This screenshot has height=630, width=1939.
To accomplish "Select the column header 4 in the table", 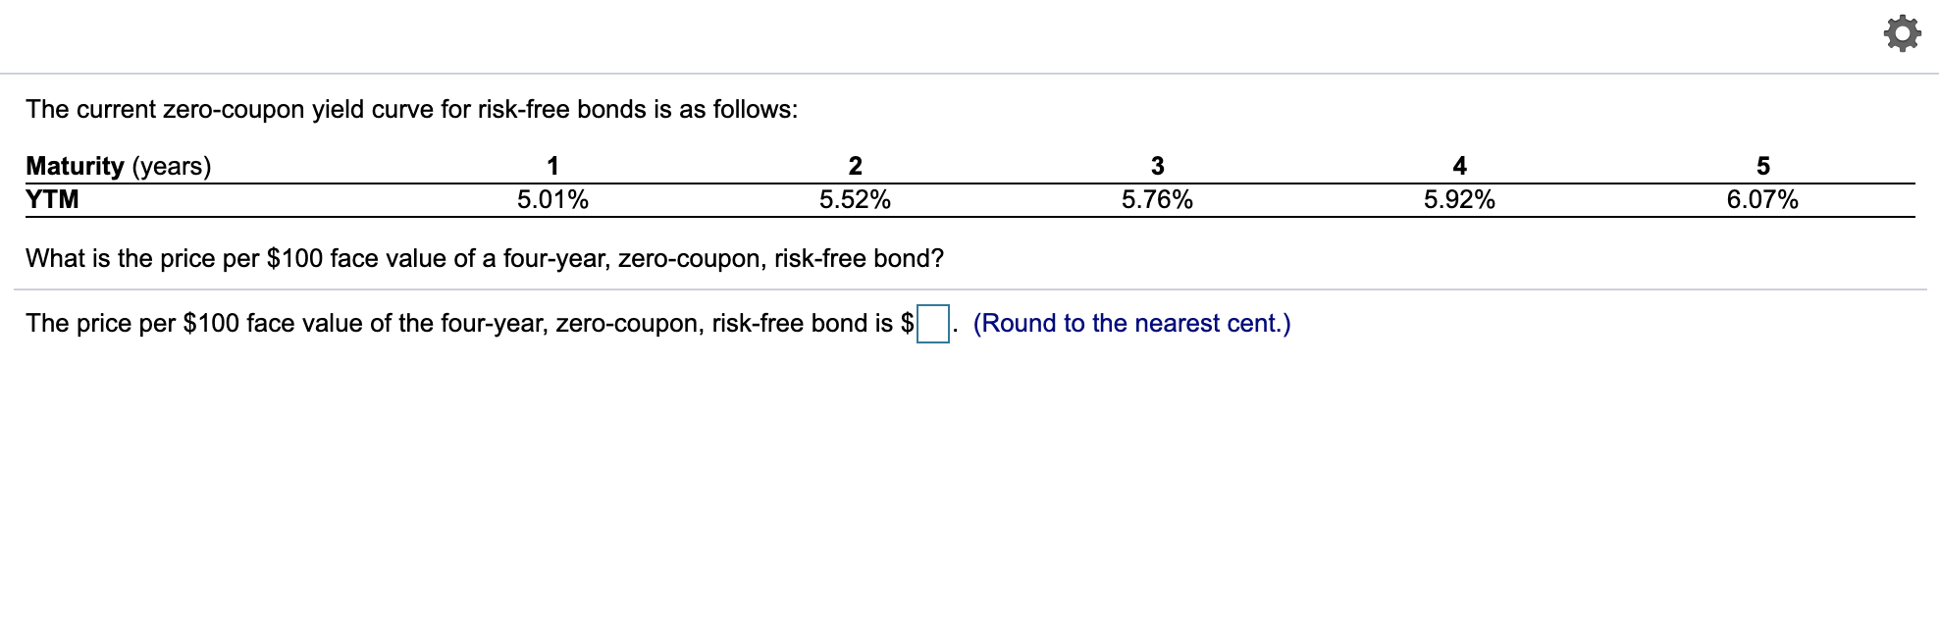I will point(1461,167).
